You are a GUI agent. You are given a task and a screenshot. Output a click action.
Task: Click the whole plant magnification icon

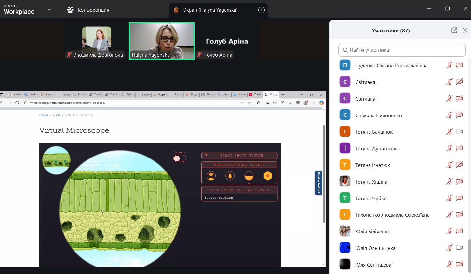(211, 176)
